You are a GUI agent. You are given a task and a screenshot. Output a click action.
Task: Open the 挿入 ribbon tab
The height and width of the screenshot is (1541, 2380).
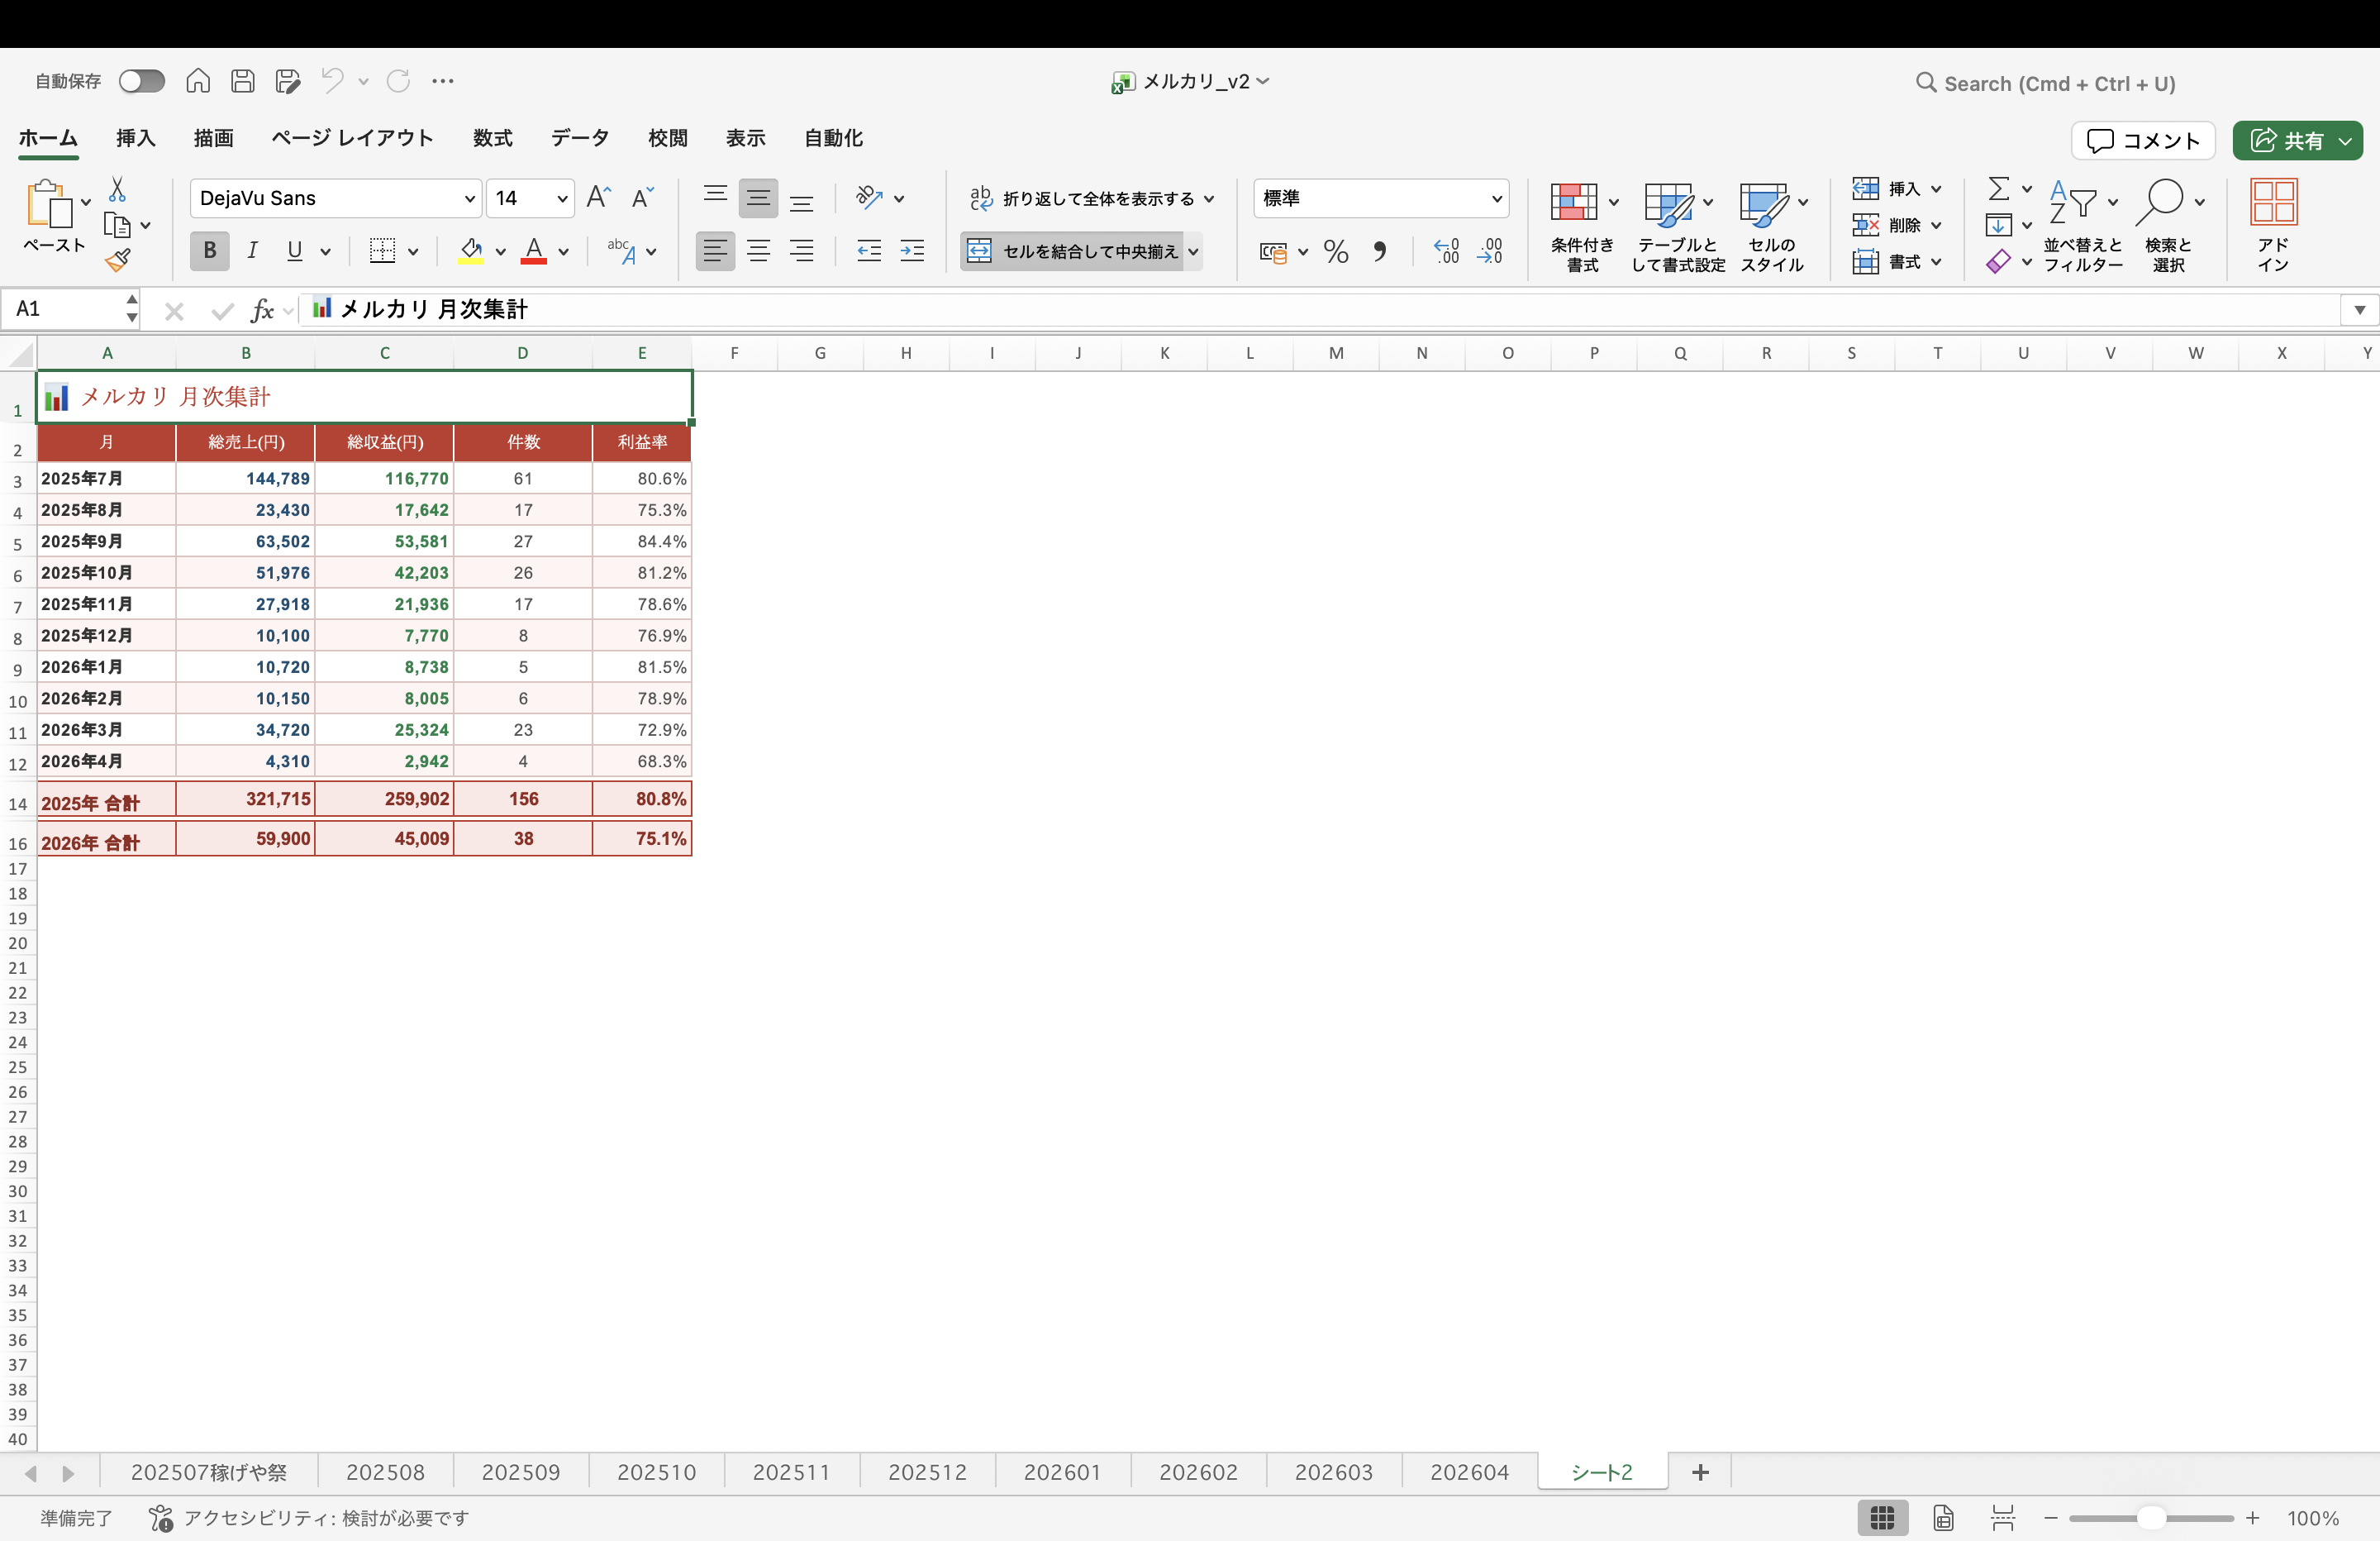[x=136, y=138]
